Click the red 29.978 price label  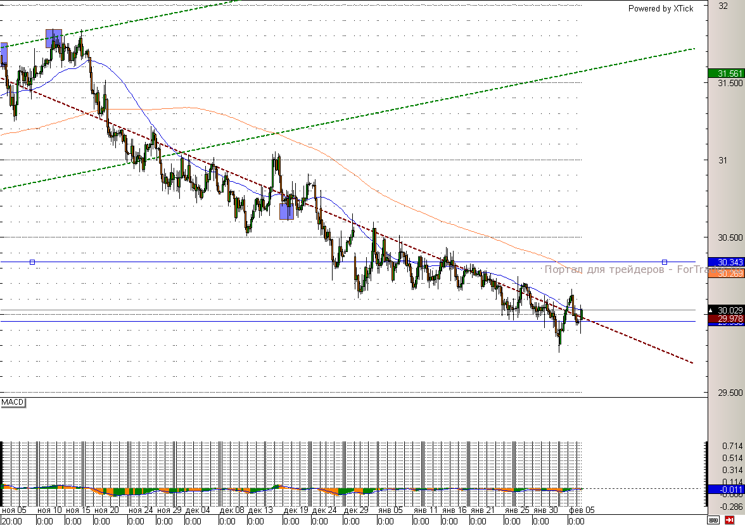(x=726, y=319)
